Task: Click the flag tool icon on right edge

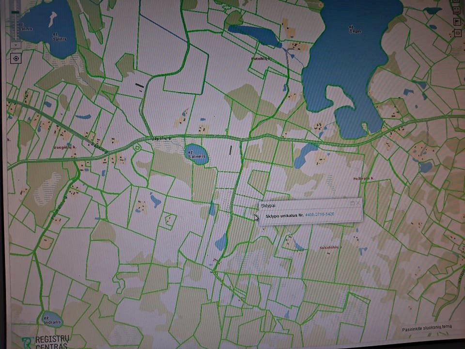Action: pyautogui.click(x=457, y=21)
